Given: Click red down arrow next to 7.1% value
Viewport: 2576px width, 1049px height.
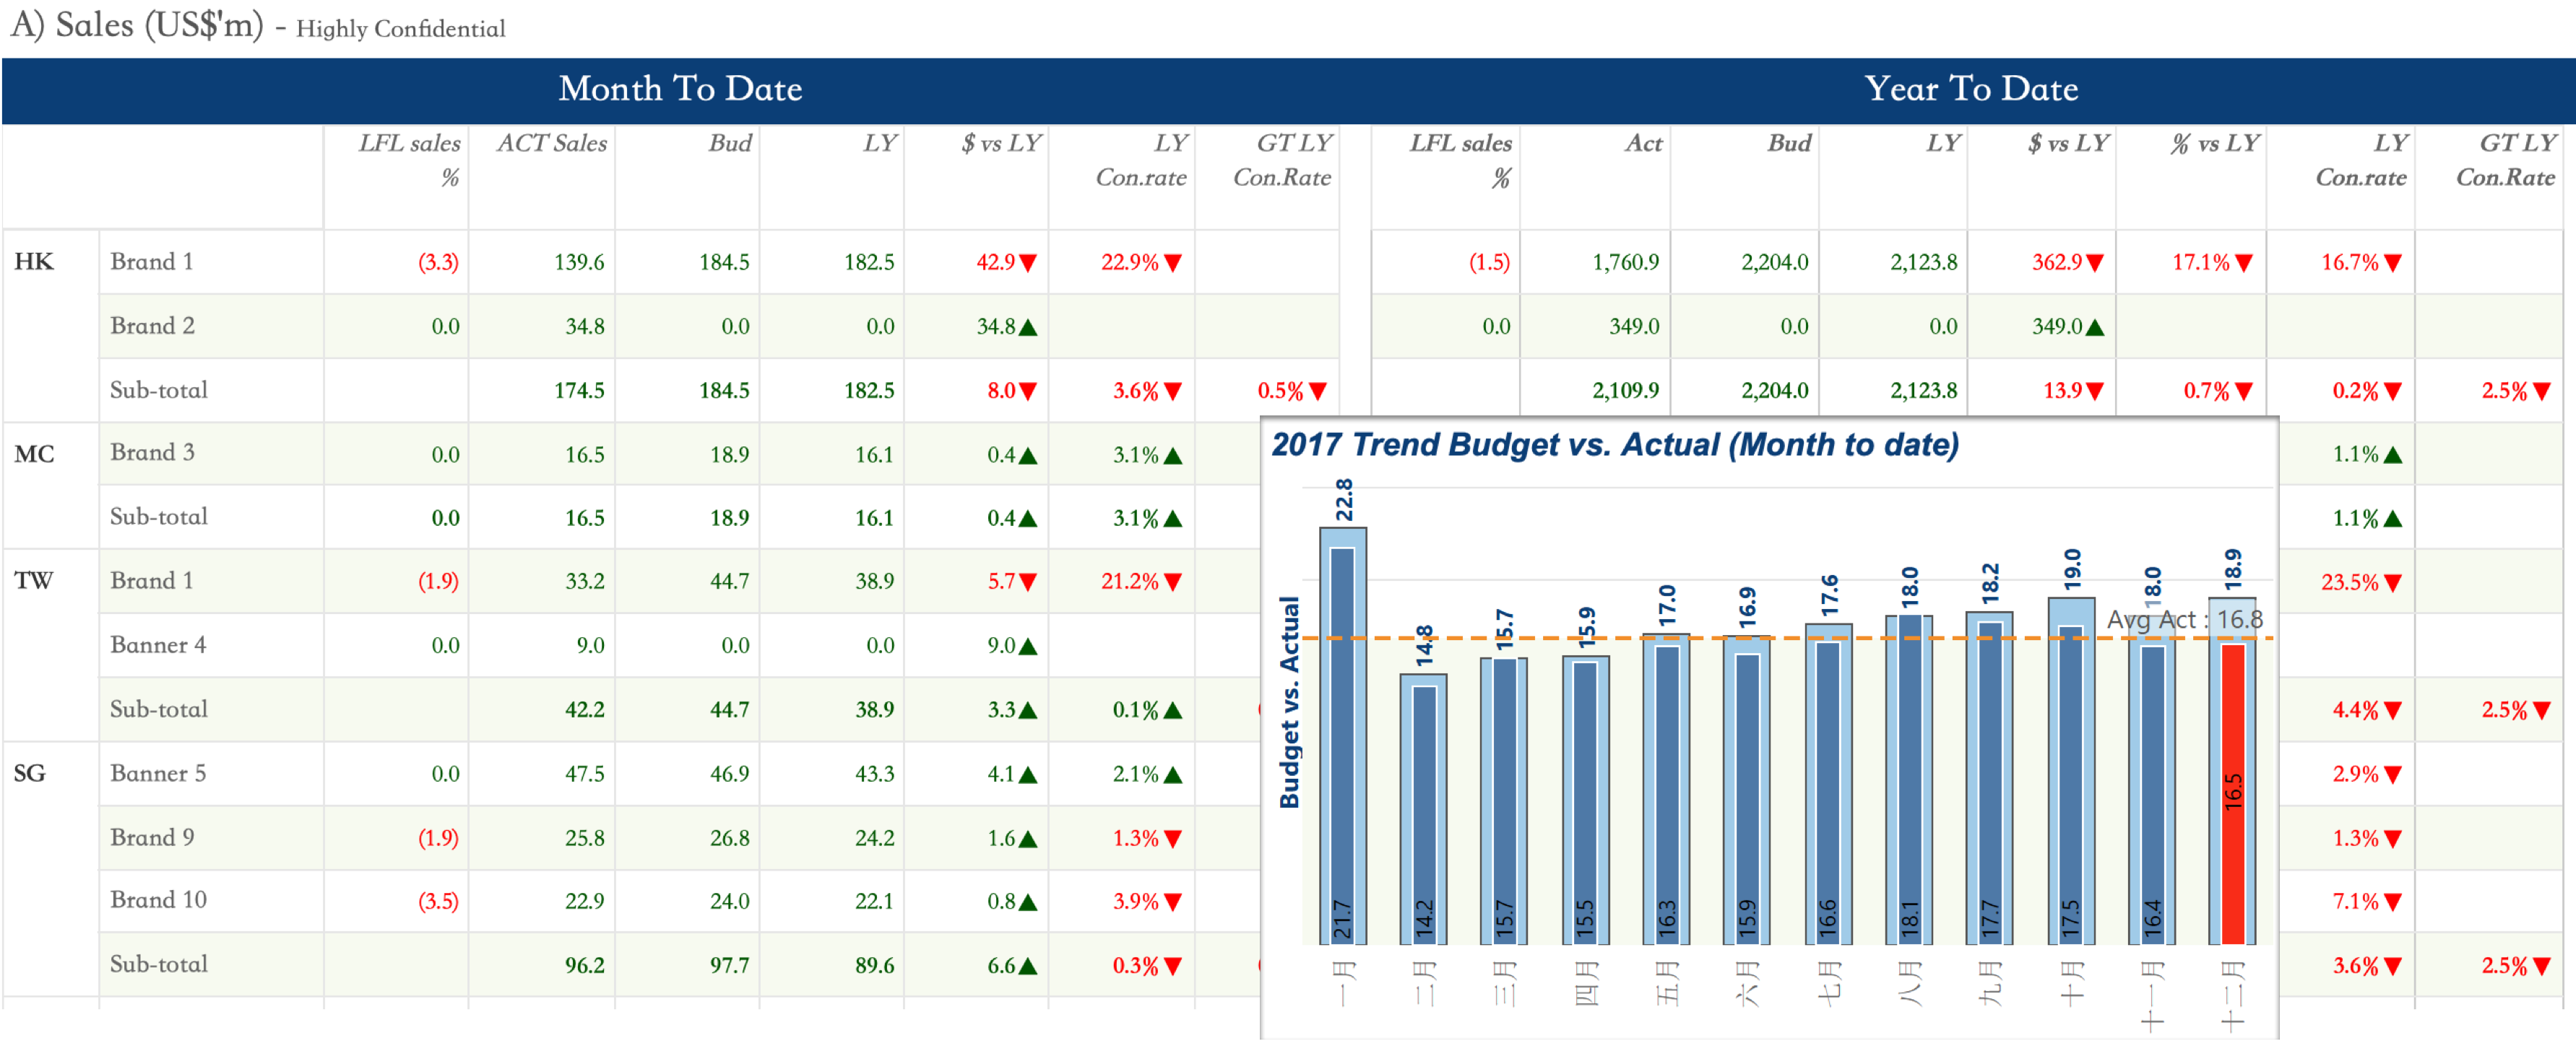Looking at the screenshot, I should [x=2393, y=902].
